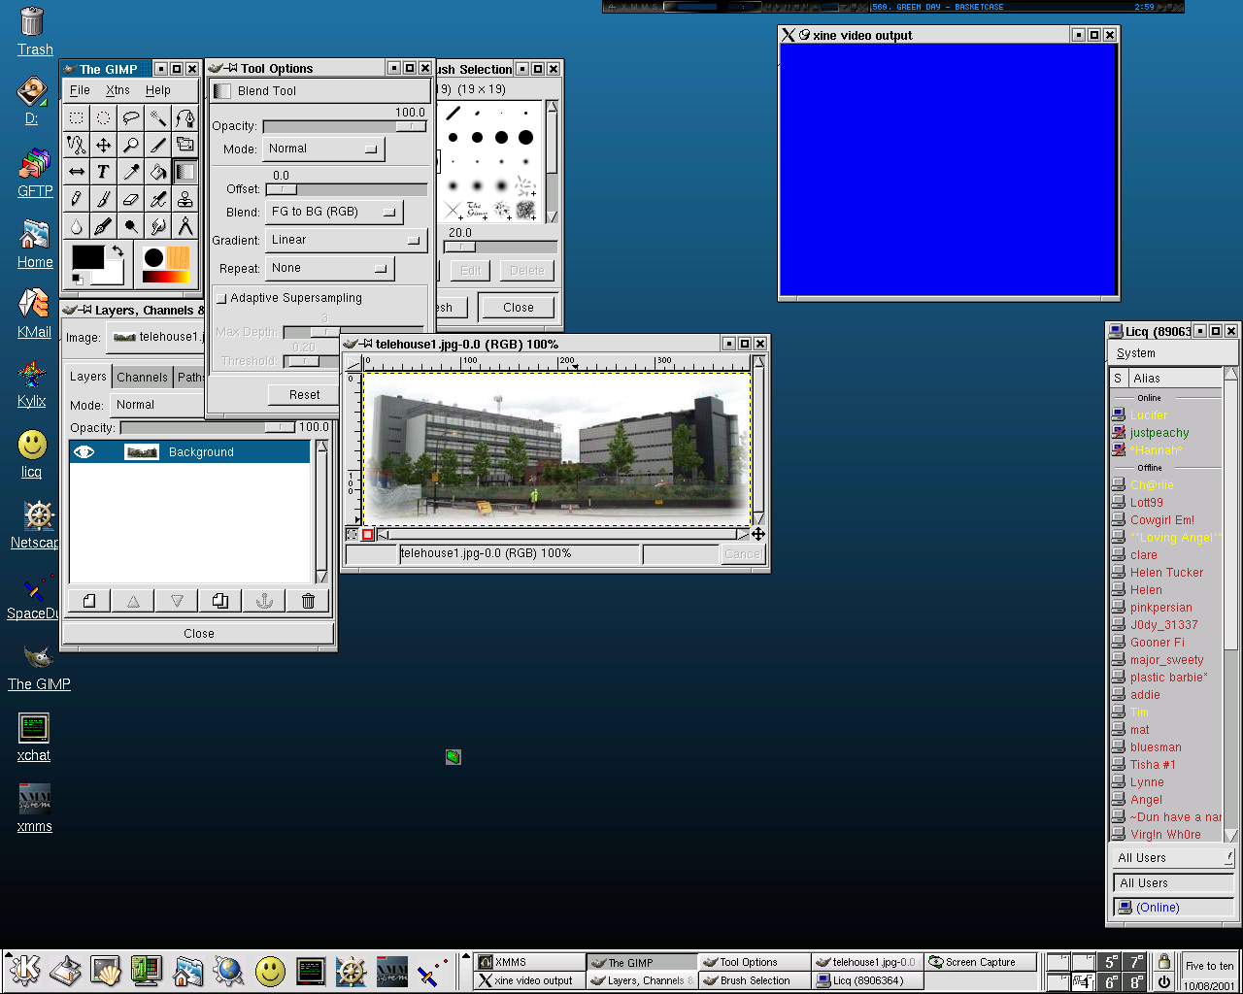Select the Airbrush tool
The width and height of the screenshot is (1243, 994).
(x=157, y=199)
